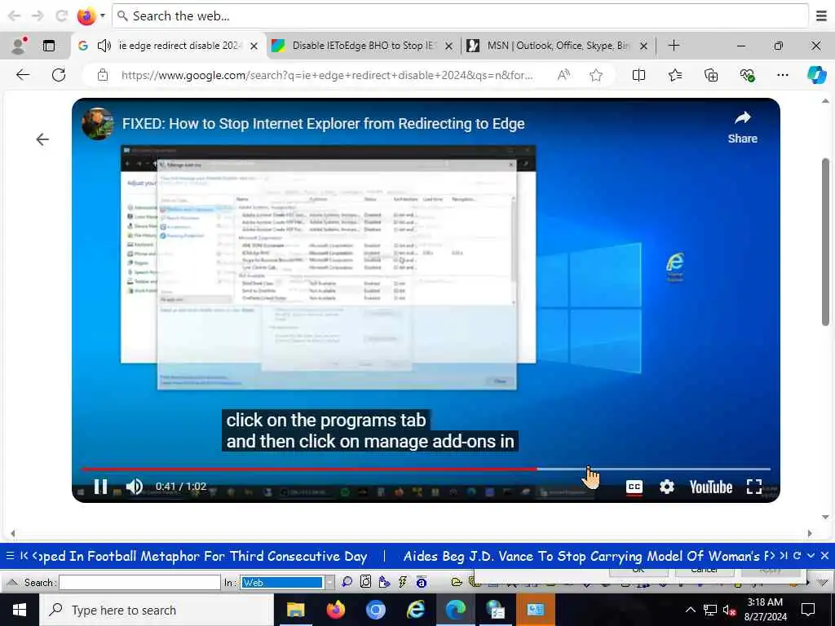The image size is (835, 626).
Task: Open the notification center icon
Action: [808, 610]
